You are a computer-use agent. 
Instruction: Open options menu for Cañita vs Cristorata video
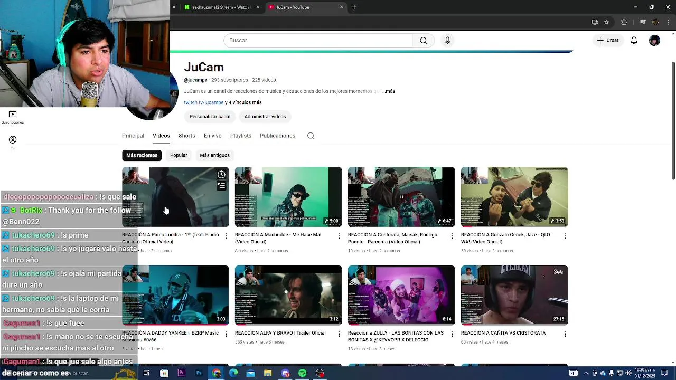pyautogui.click(x=565, y=334)
